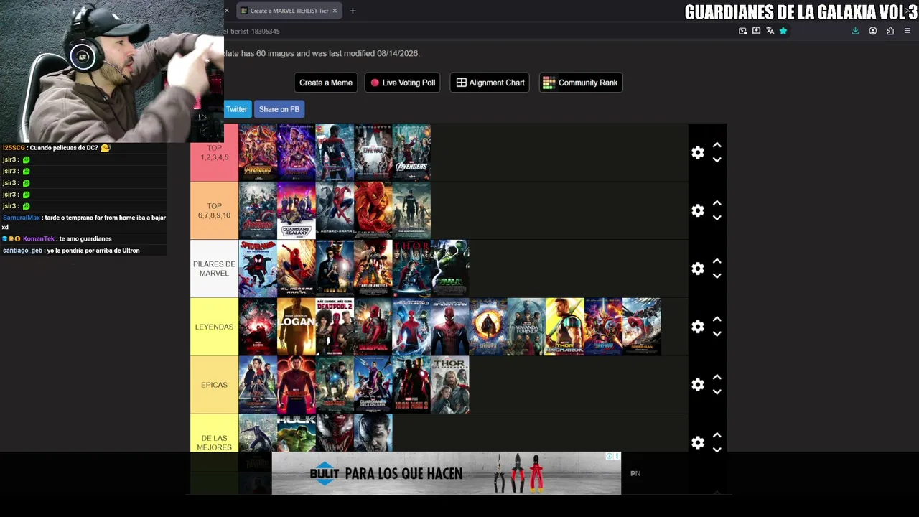This screenshot has height=517, width=919.
Task: Select the EPICAS tier label
Action: pyautogui.click(x=214, y=385)
